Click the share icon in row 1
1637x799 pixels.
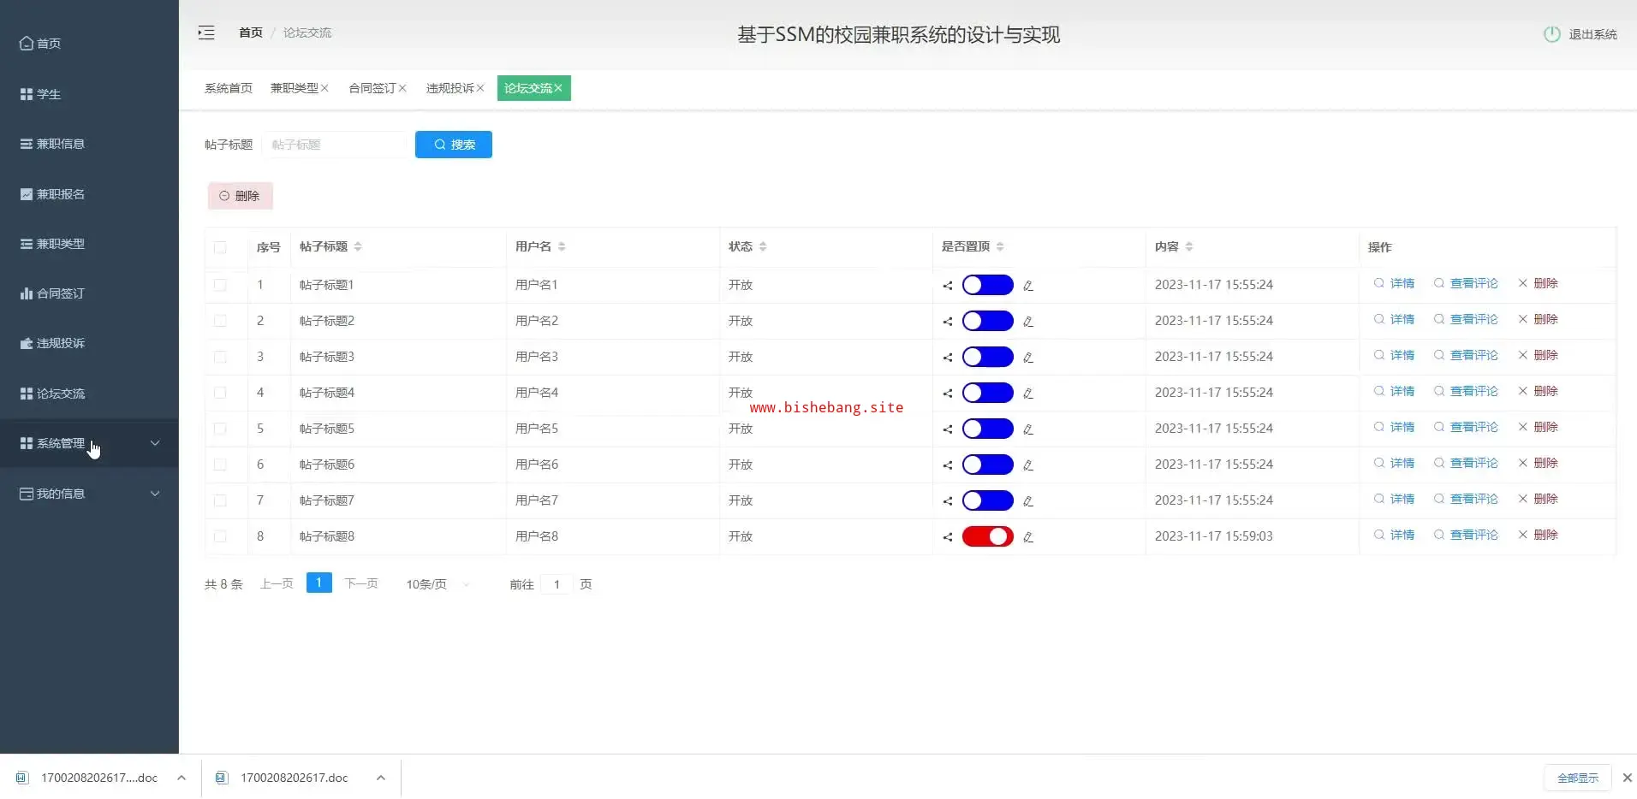coord(948,286)
